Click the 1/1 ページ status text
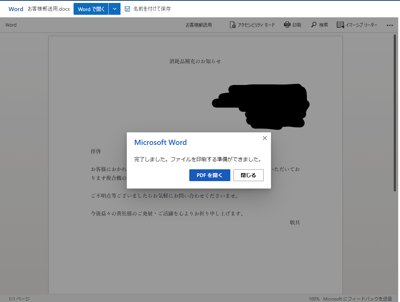 pos(19,299)
